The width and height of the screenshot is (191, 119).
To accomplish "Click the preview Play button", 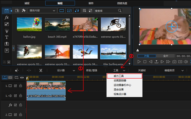I will (x=139, y=62).
